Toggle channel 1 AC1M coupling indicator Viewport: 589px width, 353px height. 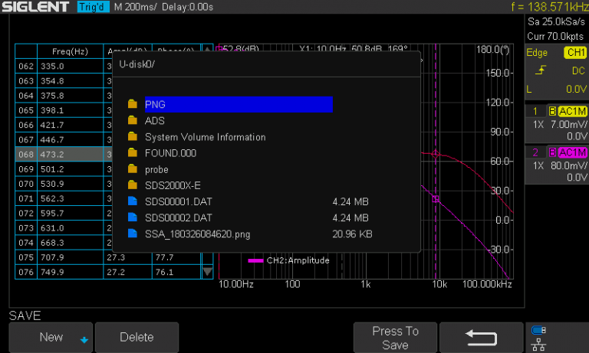(x=569, y=111)
